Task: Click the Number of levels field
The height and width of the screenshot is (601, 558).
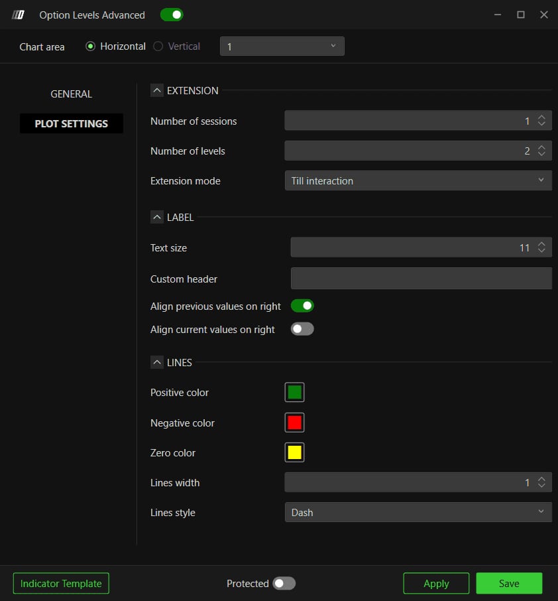Action: pos(418,150)
